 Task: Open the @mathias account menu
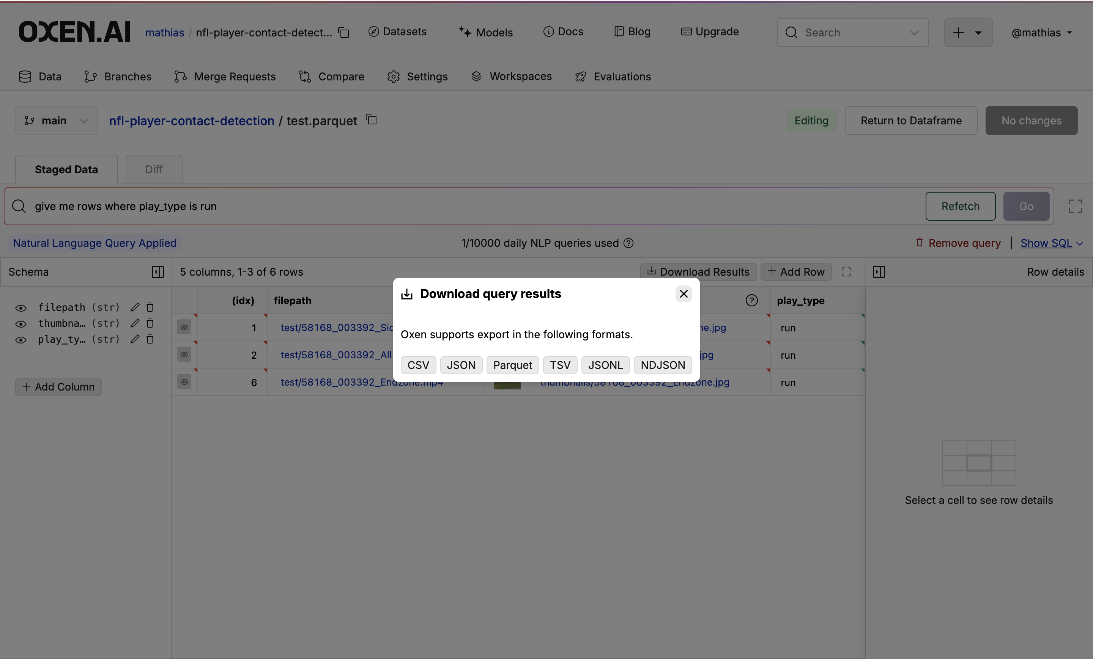[1041, 32]
